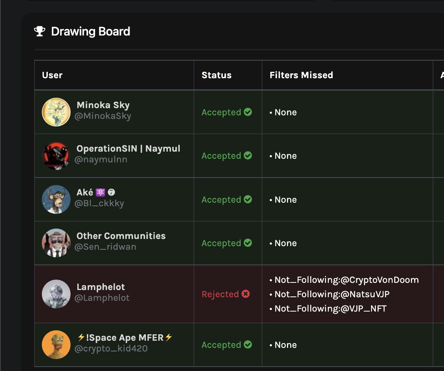Click the green checkmark in the @naymulnn row
The height and width of the screenshot is (371, 444).
click(x=248, y=156)
